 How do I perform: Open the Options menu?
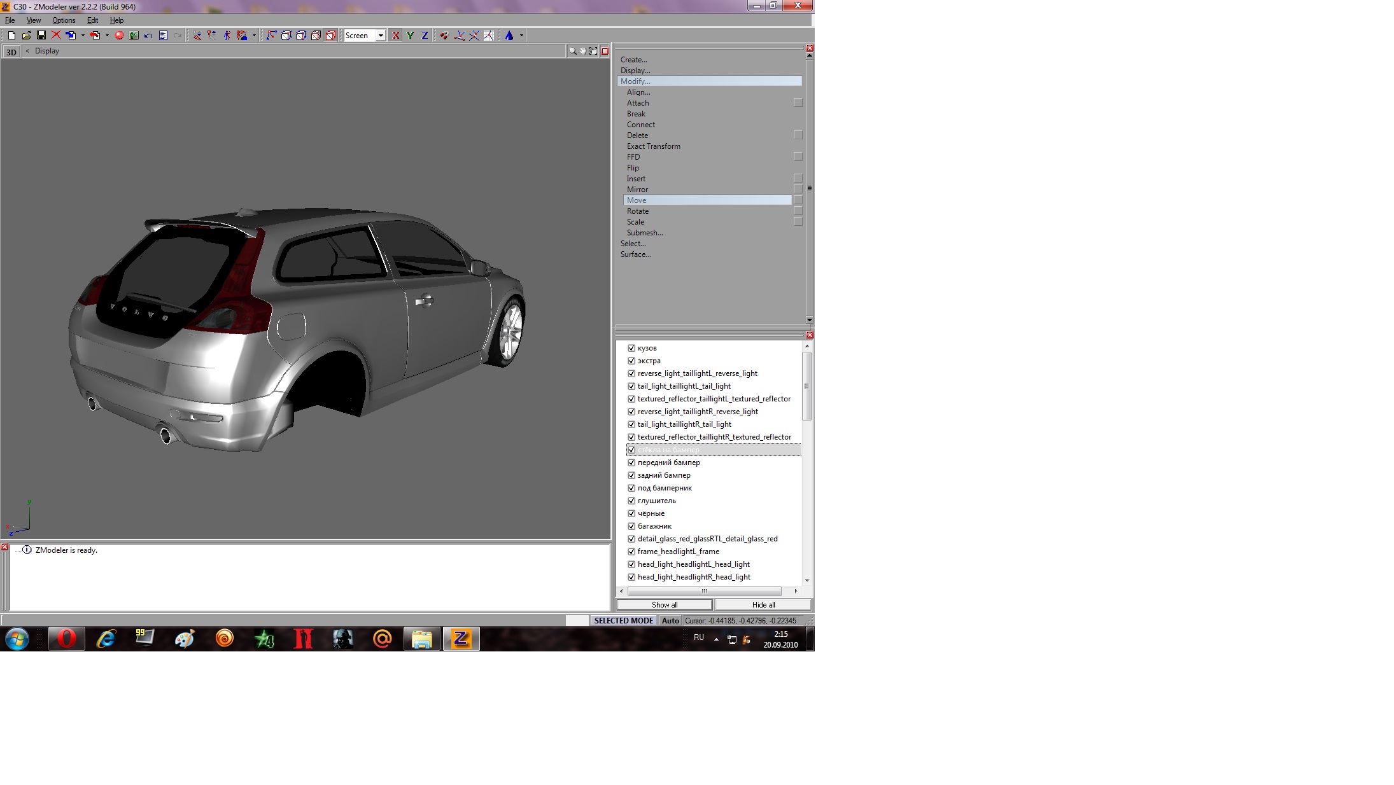[x=64, y=20]
